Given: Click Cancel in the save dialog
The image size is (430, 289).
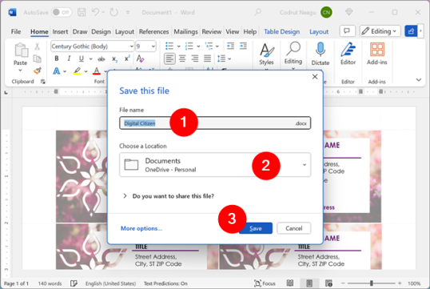Looking at the screenshot, I should click(293, 228).
